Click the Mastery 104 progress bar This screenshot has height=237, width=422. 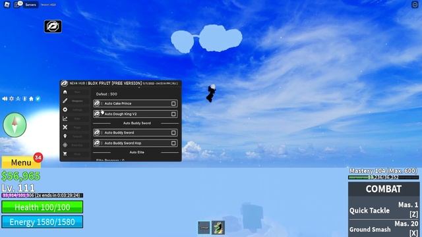click(384, 177)
